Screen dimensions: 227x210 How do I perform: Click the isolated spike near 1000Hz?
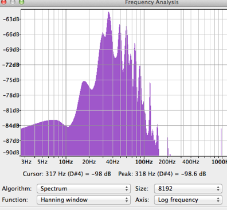click(x=221, y=142)
